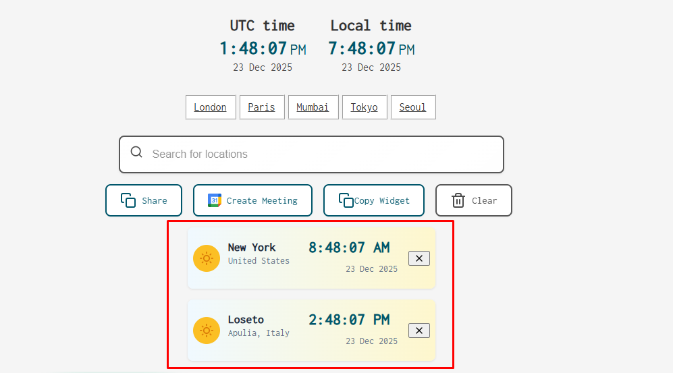
Task: Click the Apulia, Italy label
Action: tap(259, 333)
